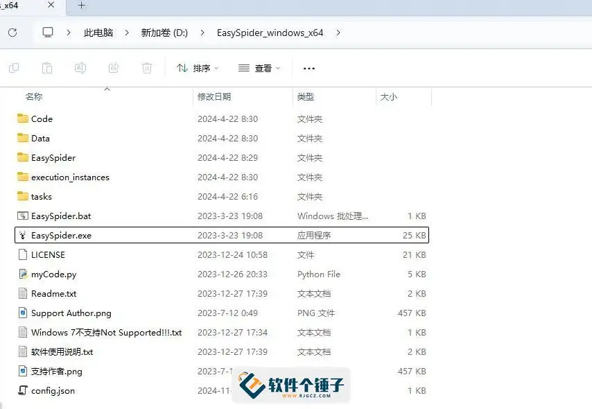This screenshot has height=409, width=592.
Task: Click the paste icon in toolbar
Action: (47, 68)
